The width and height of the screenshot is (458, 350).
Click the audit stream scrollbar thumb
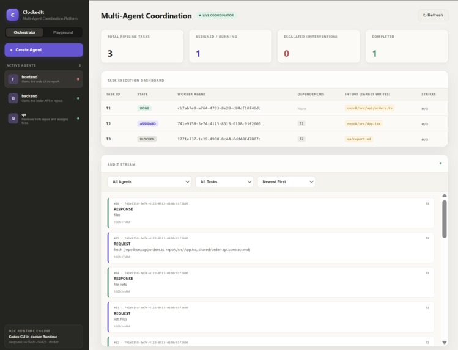(x=445, y=219)
